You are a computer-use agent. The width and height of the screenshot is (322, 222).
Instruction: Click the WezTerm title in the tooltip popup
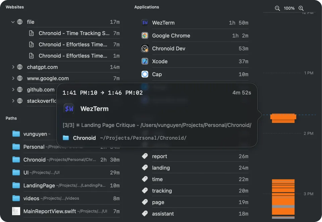(95, 108)
